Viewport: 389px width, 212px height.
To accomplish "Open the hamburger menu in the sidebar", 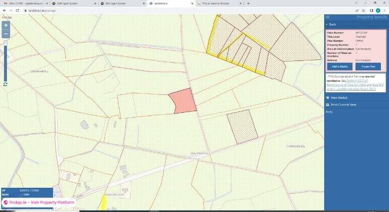I will click(328, 17).
